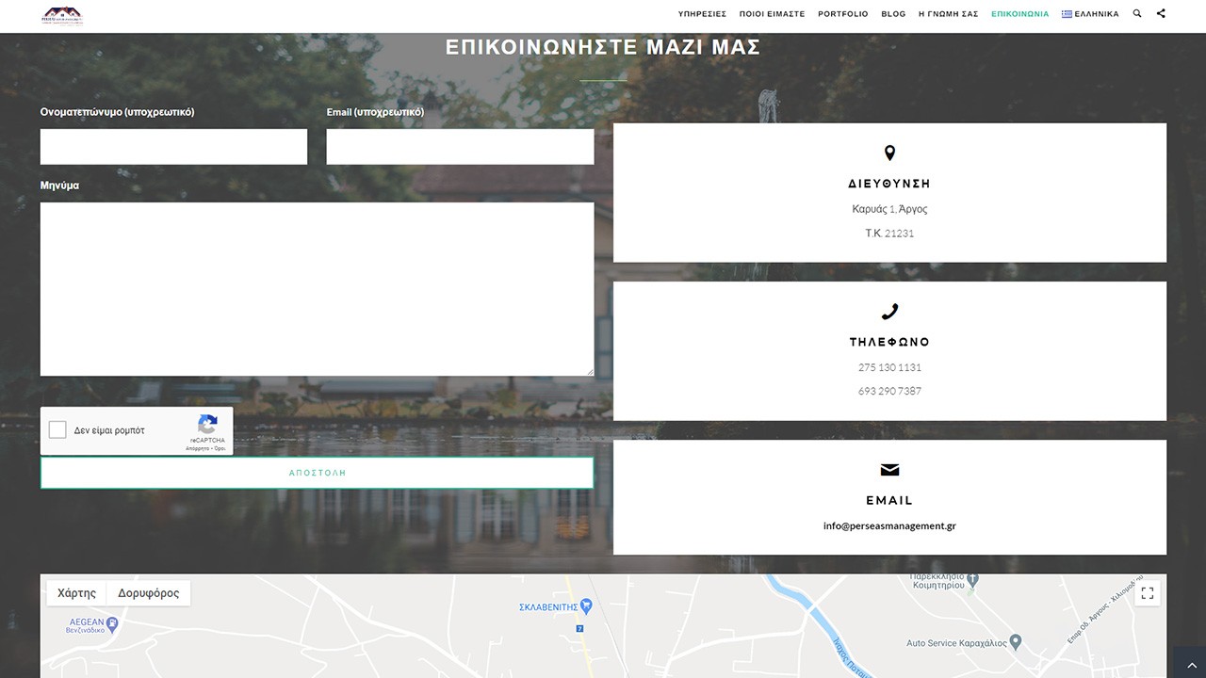Click the ΣΚΛΑΒΕΝΙΤΗΣ marker on the map

pos(586,606)
